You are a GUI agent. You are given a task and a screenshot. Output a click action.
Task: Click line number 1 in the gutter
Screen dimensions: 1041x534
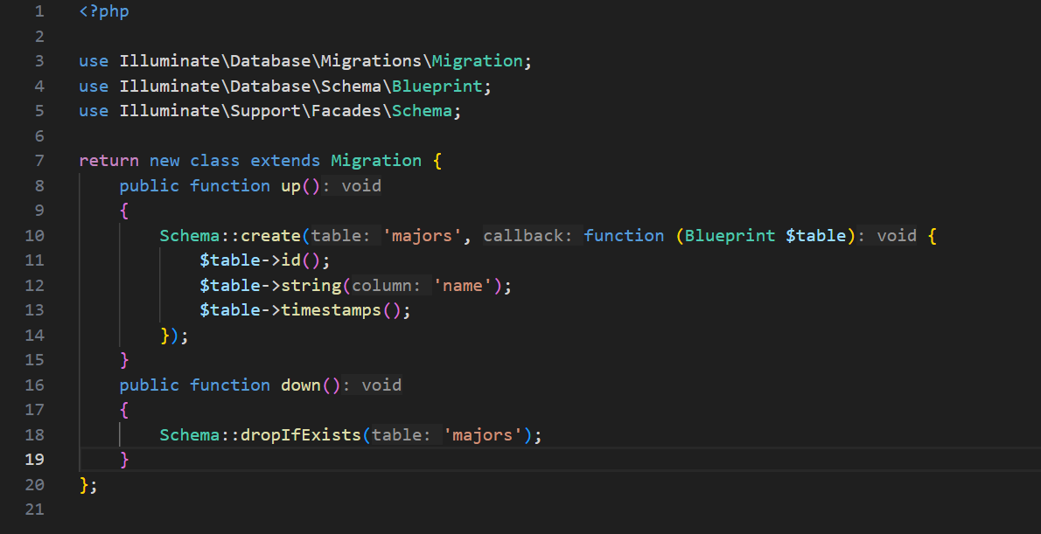[x=38, y=12]
